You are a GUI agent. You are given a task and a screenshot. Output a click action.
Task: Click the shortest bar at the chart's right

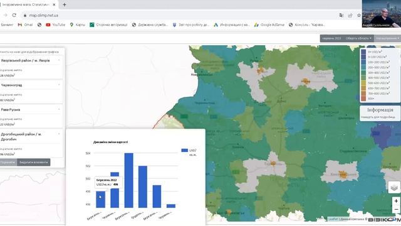pos(171,206)
